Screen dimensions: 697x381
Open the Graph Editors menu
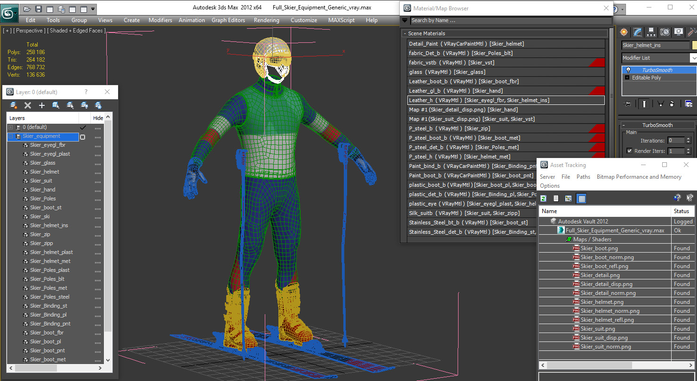(x=229, y=20)
